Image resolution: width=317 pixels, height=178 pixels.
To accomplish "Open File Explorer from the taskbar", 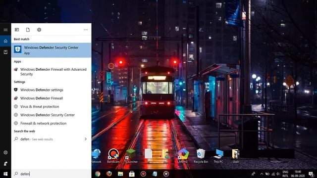I will pyautogui.click(x=120, y=174).
